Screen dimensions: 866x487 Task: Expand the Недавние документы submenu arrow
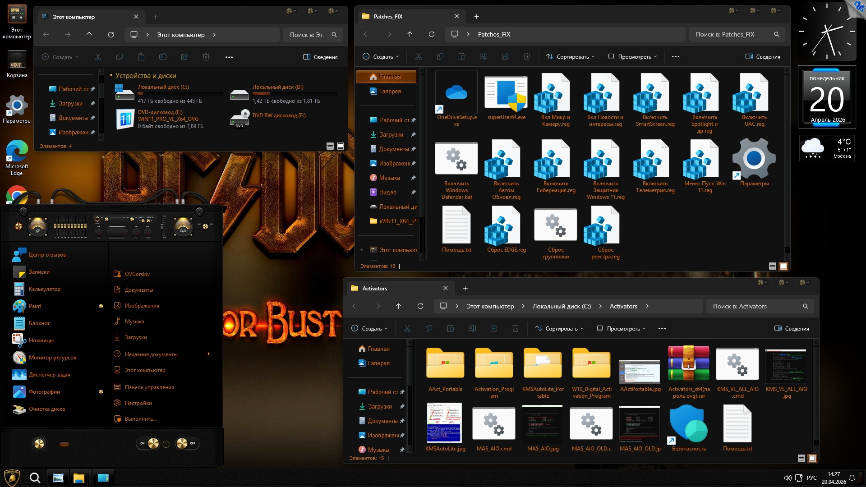point(208,354)
